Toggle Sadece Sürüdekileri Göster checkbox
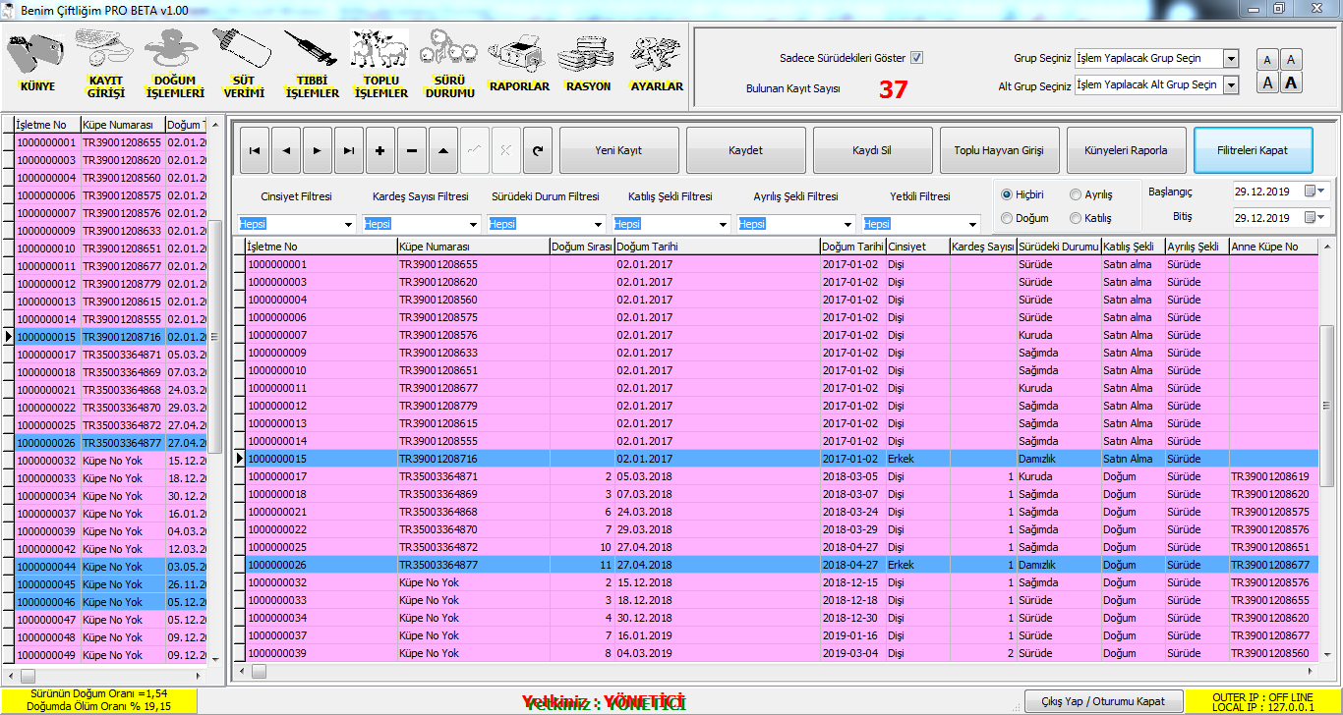Image resolution: width=1343 pixels, height=715 pixels. tap(916, 58)
